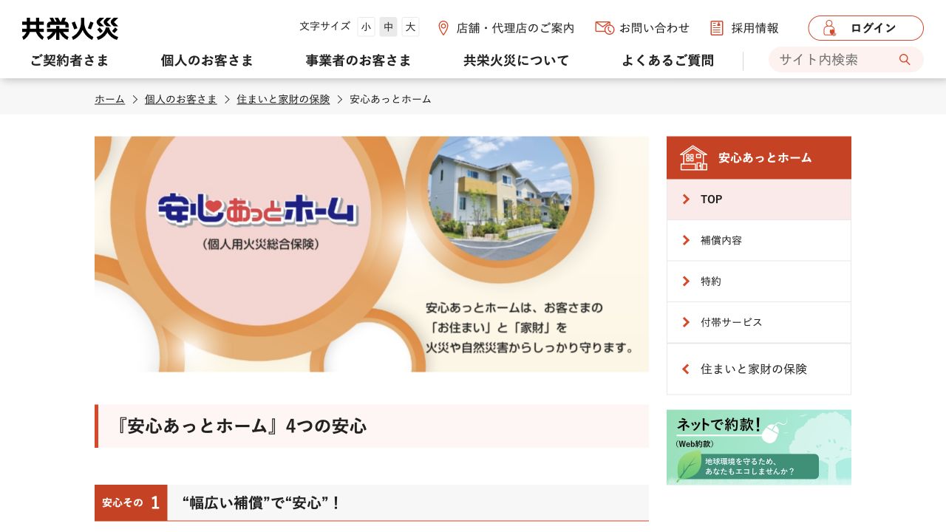Select 特約 in the sidebar

tap(758, 282)
